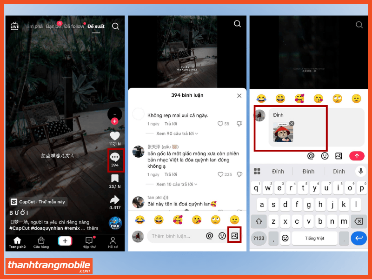Viewport: 372px width, 279px height.
Task: Expand 'Xem 90 câu trả lời' replies
Action: click(177, 133)
